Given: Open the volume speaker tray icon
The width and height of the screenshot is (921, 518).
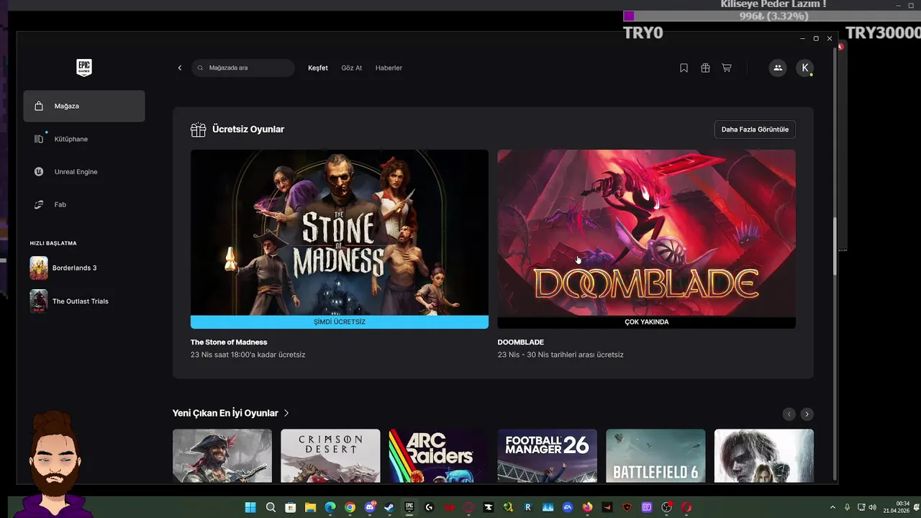Looking at the screenshot, I should 872,507.
